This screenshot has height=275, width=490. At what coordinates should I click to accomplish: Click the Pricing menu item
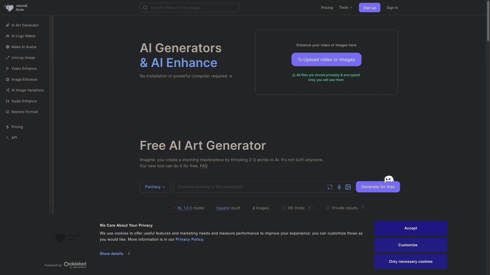17,127
